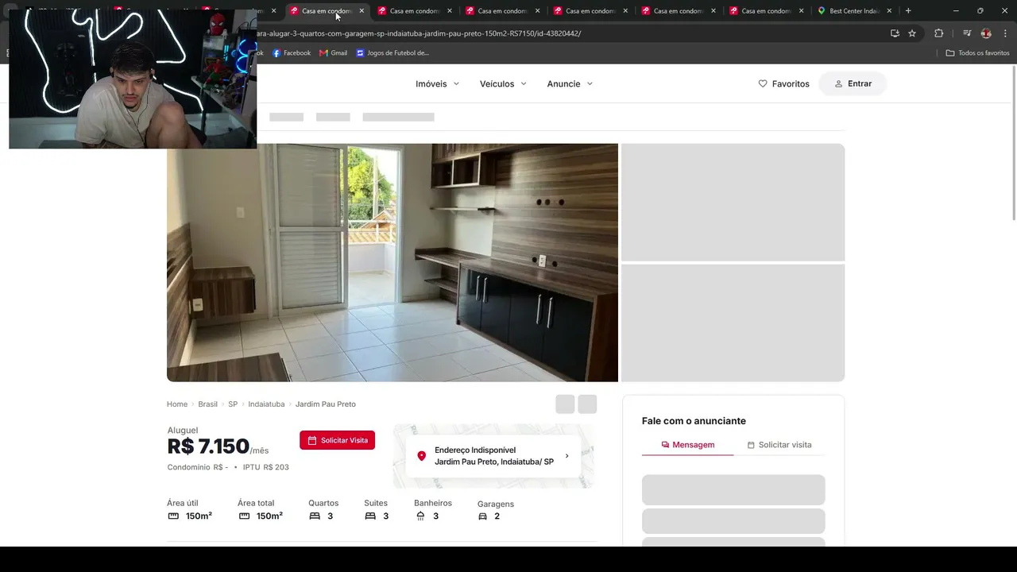Select the Mensagem tab
The height and width of the screenshot is (572, 1017).
687,445
